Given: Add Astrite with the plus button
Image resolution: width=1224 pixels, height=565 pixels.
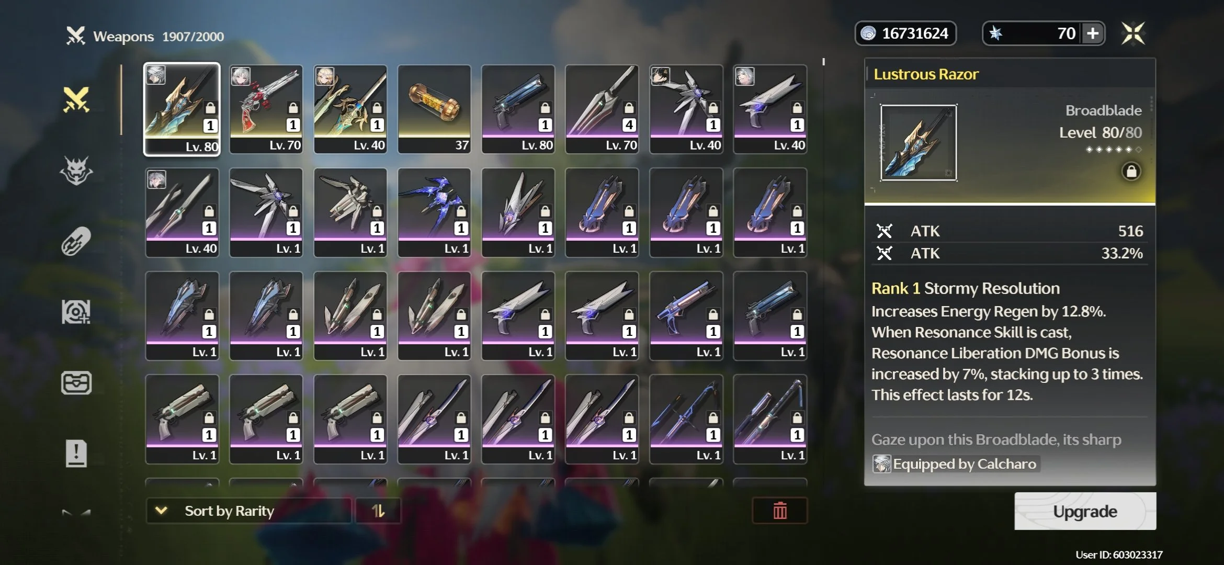Looking at the screenshot, I should tap(1093, 33).
